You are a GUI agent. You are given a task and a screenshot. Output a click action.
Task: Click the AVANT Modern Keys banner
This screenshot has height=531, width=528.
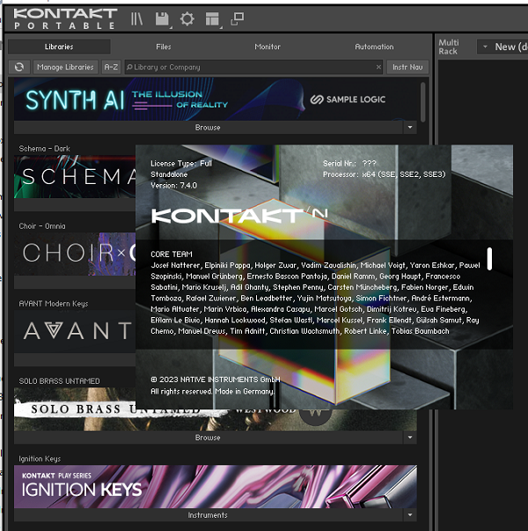pos(75,331)
